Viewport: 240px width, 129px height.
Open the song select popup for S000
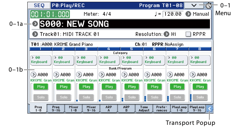click(x=35, y=24)
